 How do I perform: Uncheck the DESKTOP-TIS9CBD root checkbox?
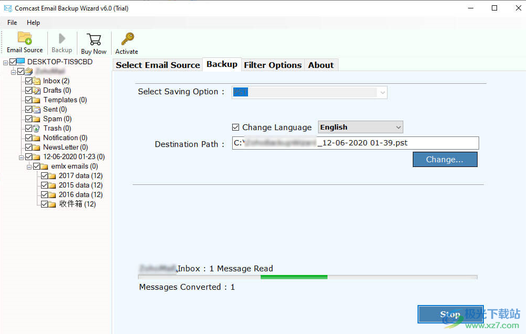[13, 62]
